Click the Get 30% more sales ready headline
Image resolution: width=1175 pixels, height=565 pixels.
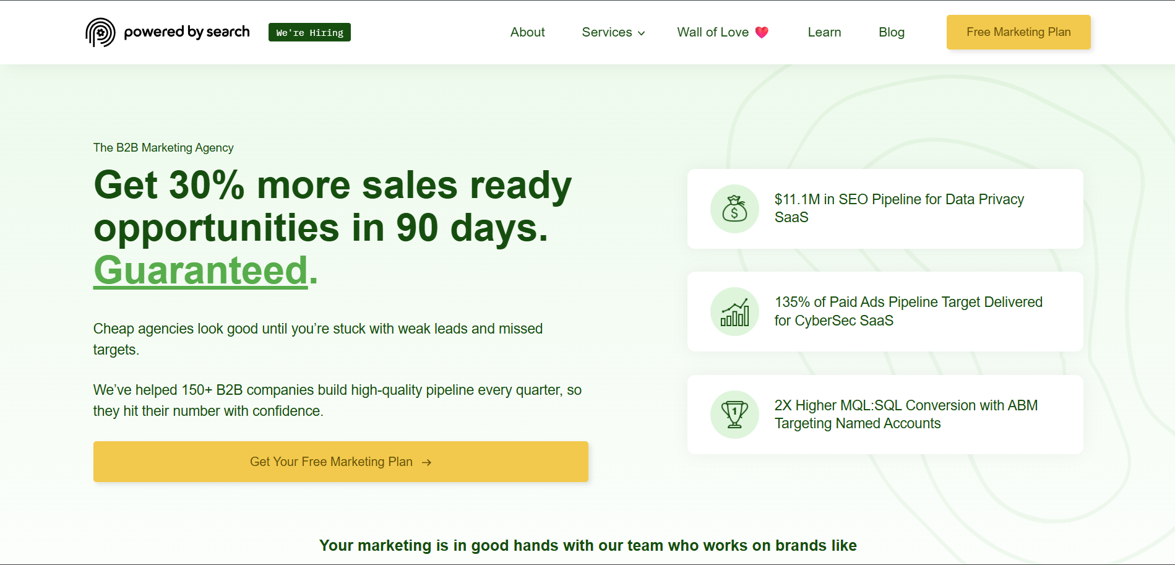tap(333, 227)
